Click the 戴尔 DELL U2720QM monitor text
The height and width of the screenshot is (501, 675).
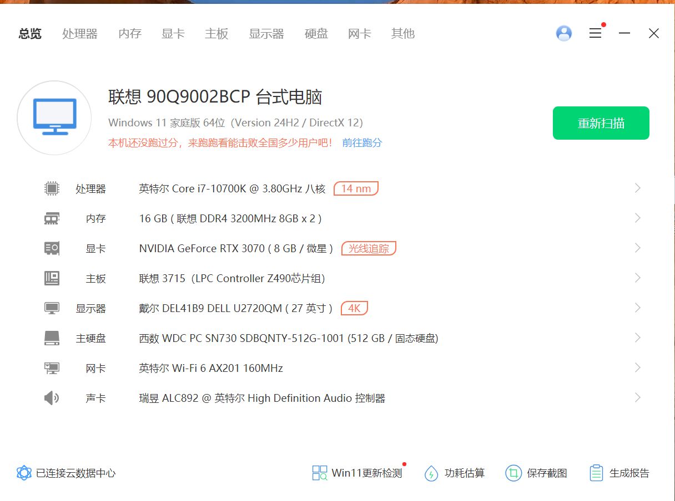(236, 308)
